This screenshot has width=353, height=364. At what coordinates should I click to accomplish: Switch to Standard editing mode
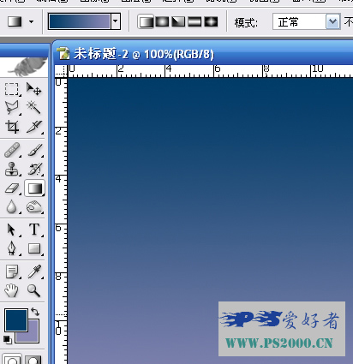[12, 359]
